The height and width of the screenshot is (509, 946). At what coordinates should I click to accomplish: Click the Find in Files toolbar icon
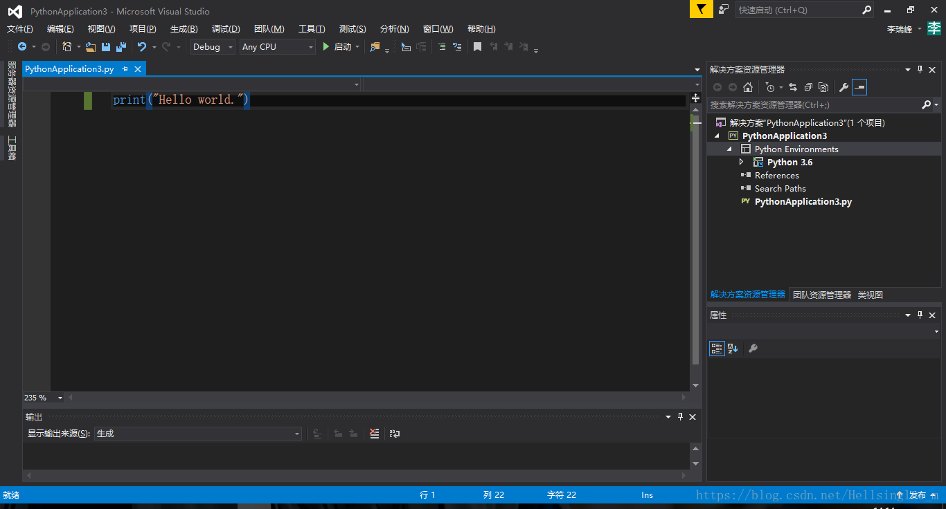click(x=375, y=46)
